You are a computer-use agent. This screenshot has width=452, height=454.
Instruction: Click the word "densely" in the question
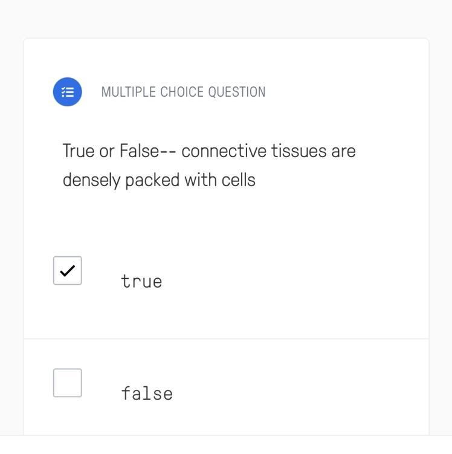coord(91,180)
